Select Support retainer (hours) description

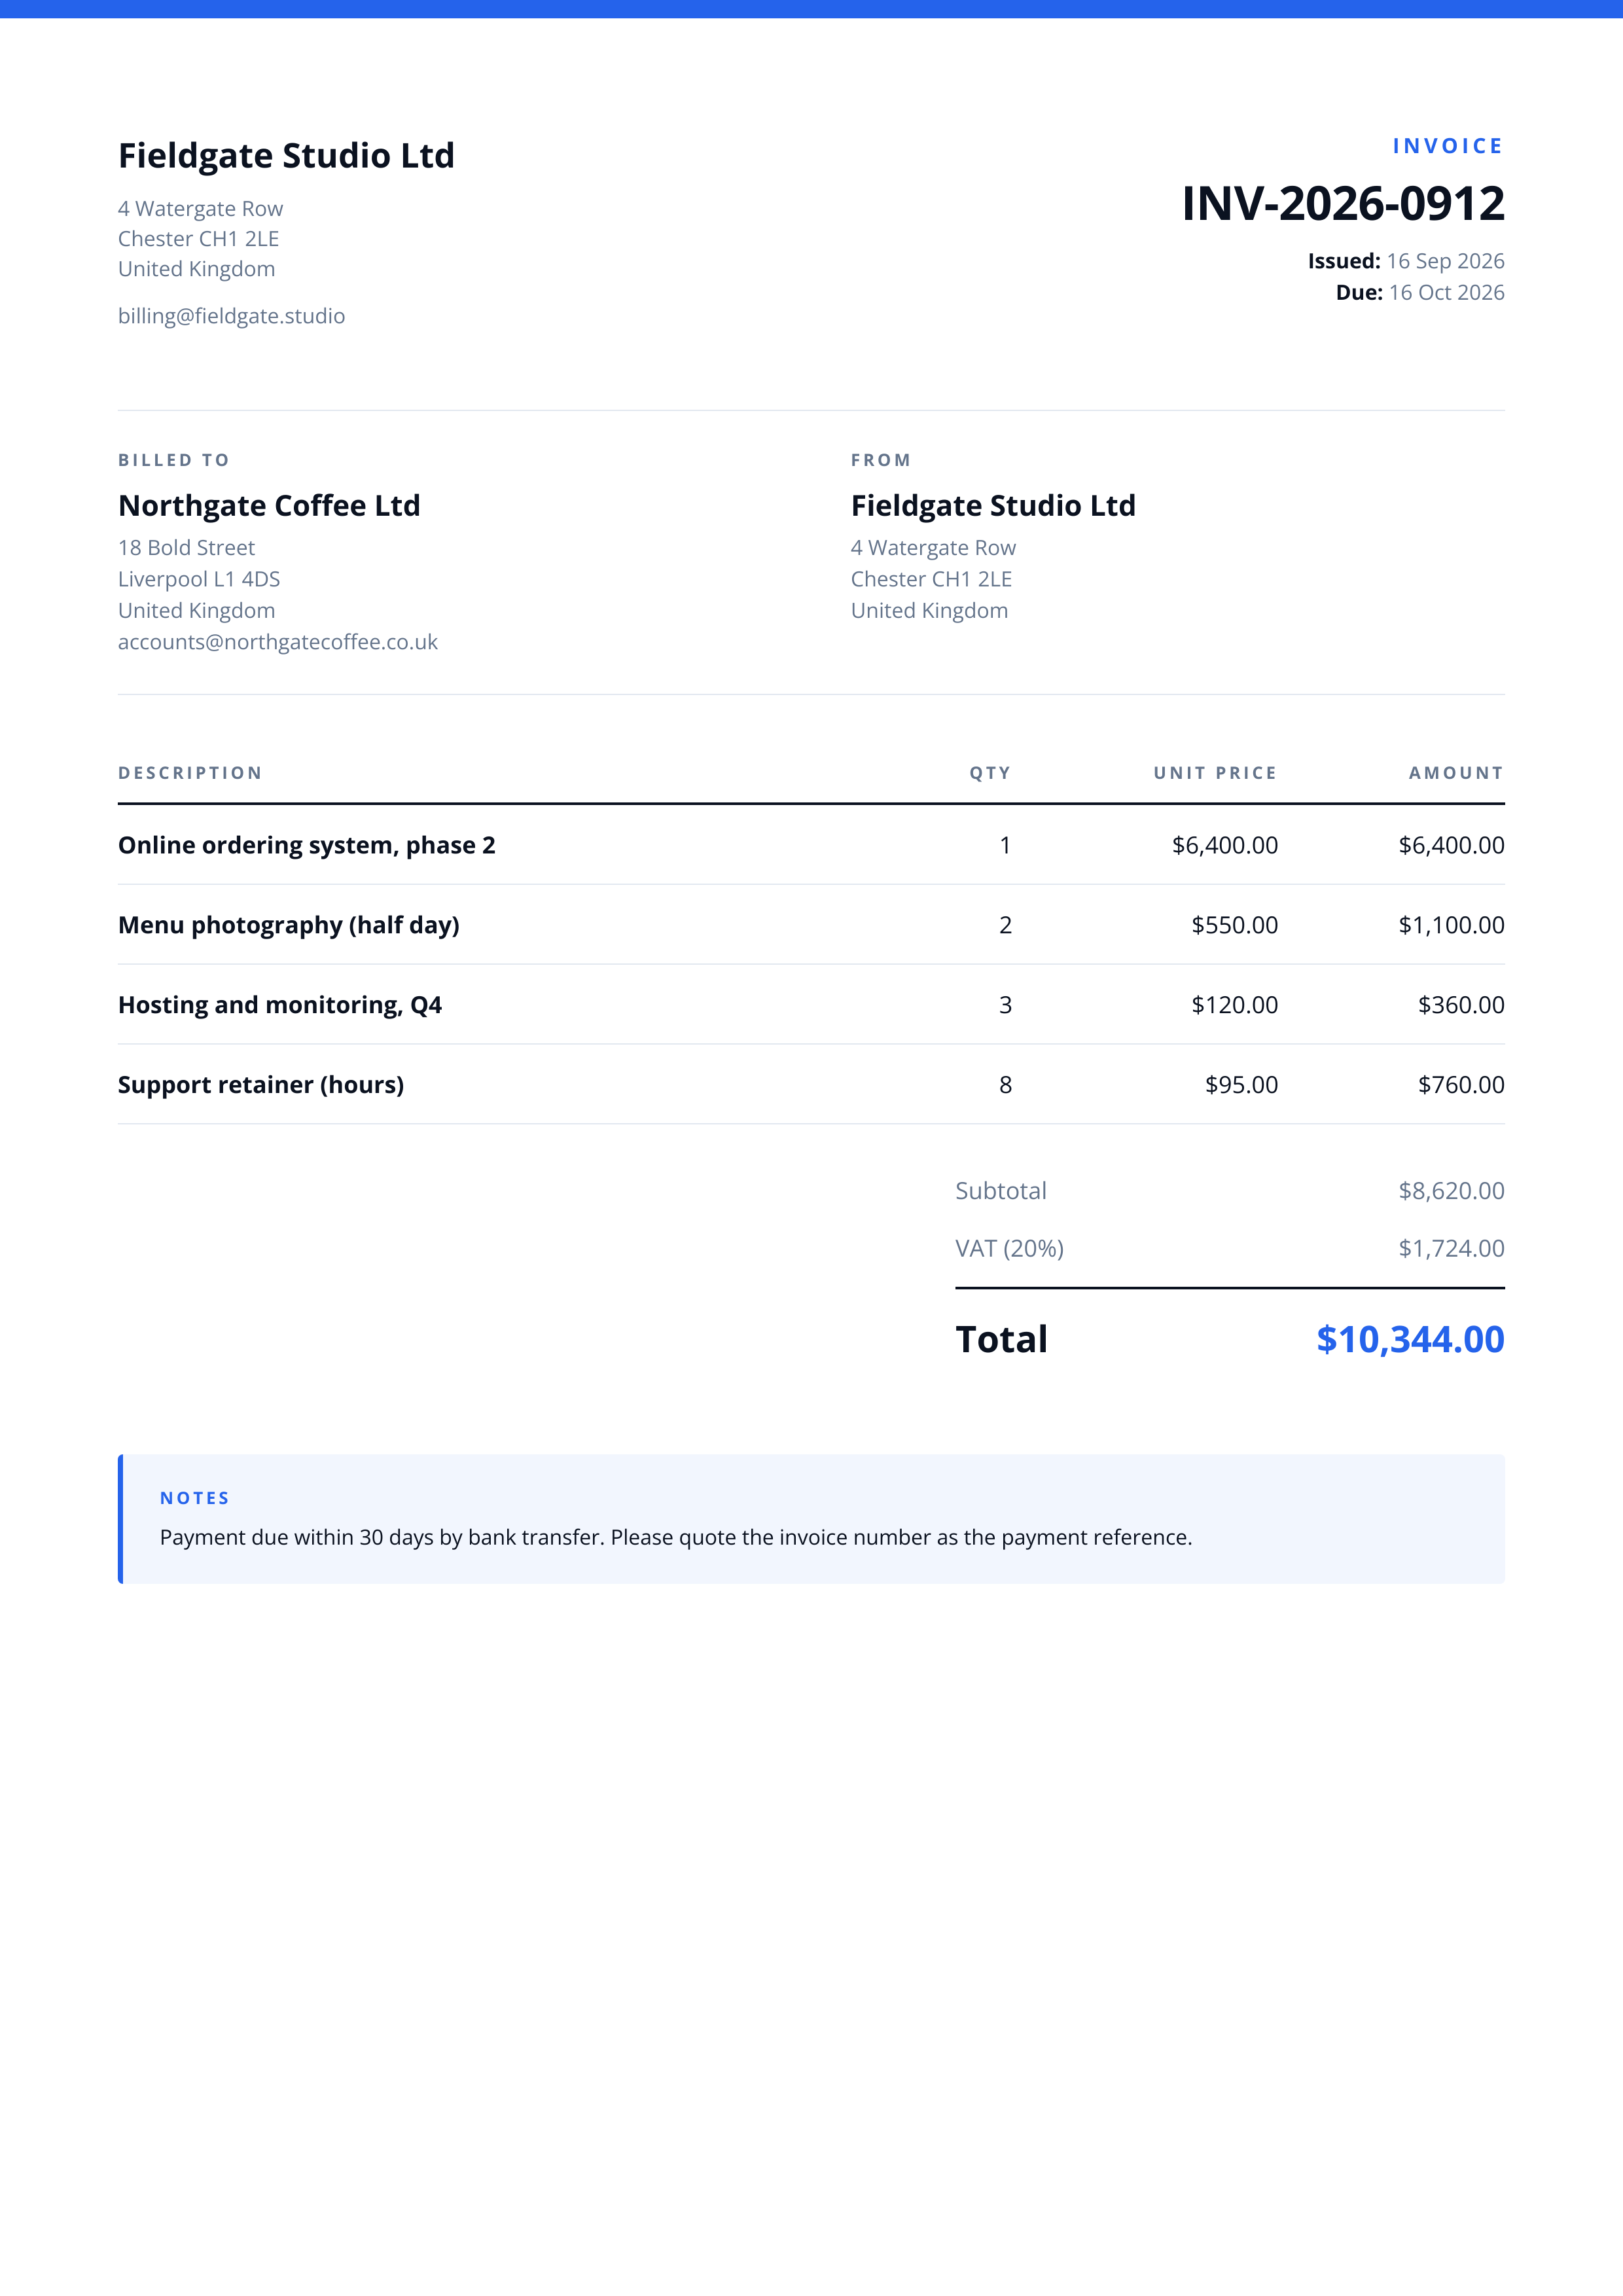point(261,1085)
